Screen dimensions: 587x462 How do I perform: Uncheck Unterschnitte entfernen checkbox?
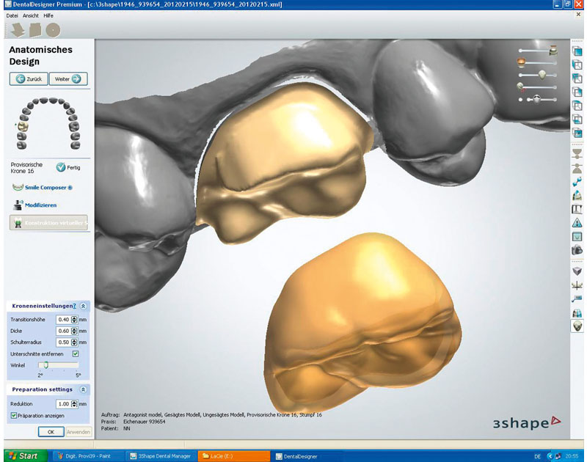point(76,353)
